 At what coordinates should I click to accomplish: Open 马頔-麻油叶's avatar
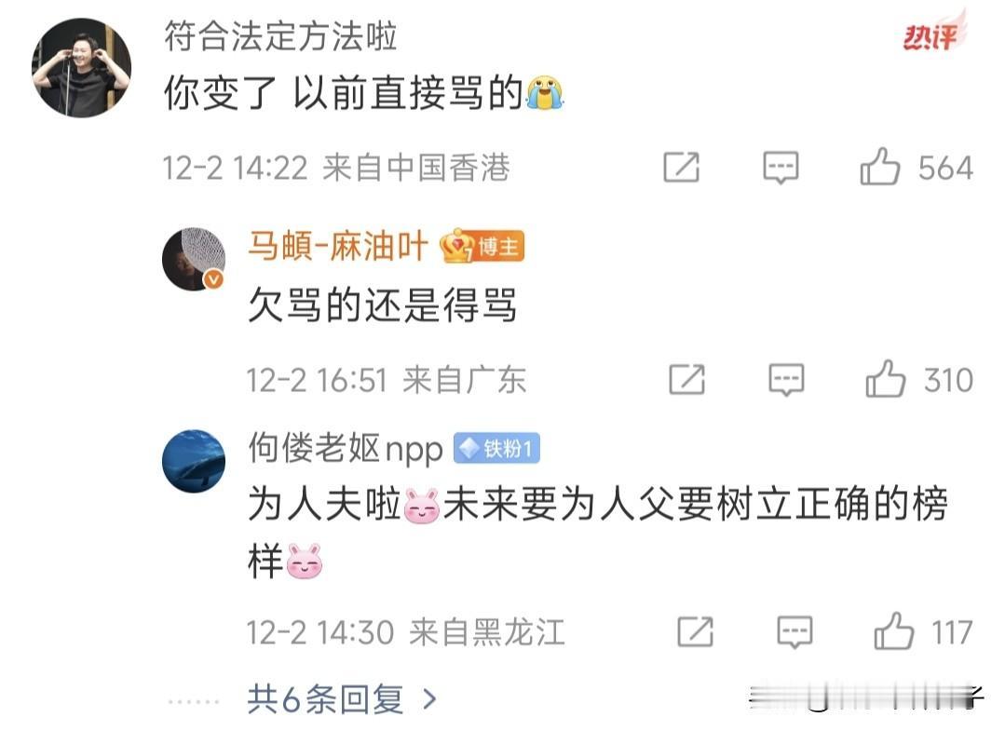(x=194, y=259)
